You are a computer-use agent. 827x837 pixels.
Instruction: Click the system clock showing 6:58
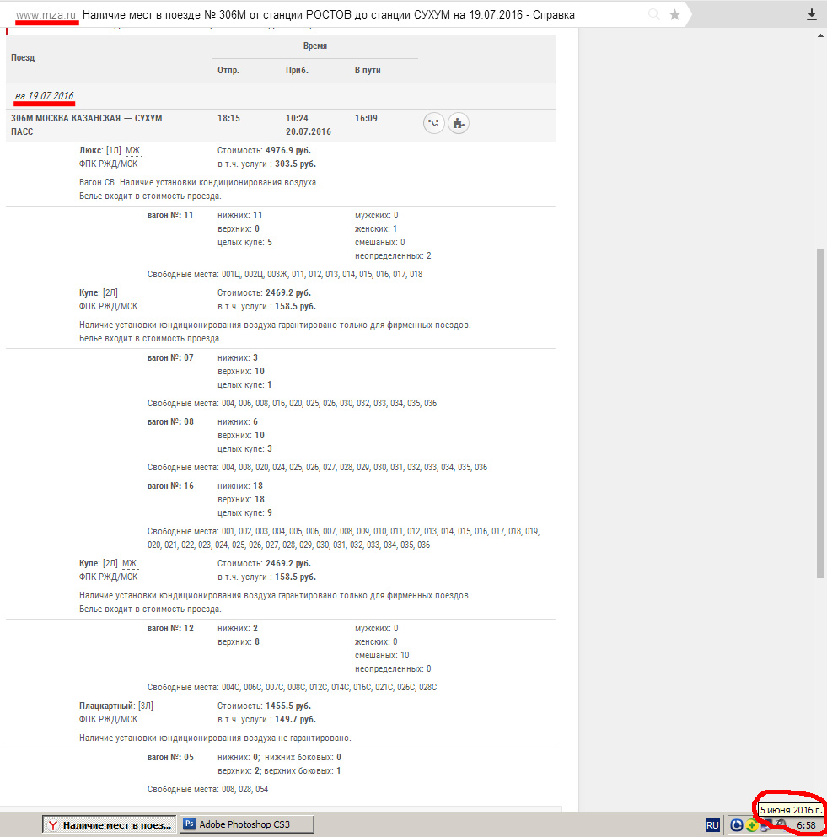click(x=806, y=824)
